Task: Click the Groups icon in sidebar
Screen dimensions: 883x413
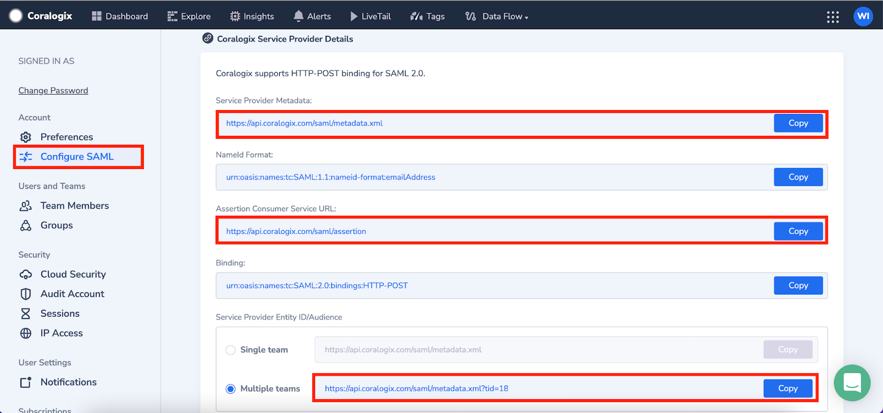Action: pos(26,226)
